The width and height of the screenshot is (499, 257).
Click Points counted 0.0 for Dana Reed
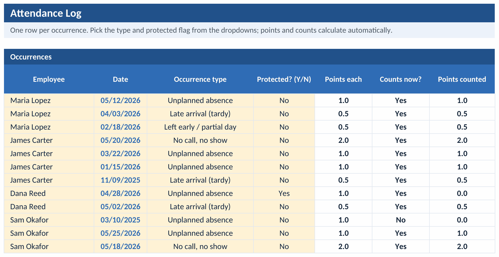click(x=462, y=193)
